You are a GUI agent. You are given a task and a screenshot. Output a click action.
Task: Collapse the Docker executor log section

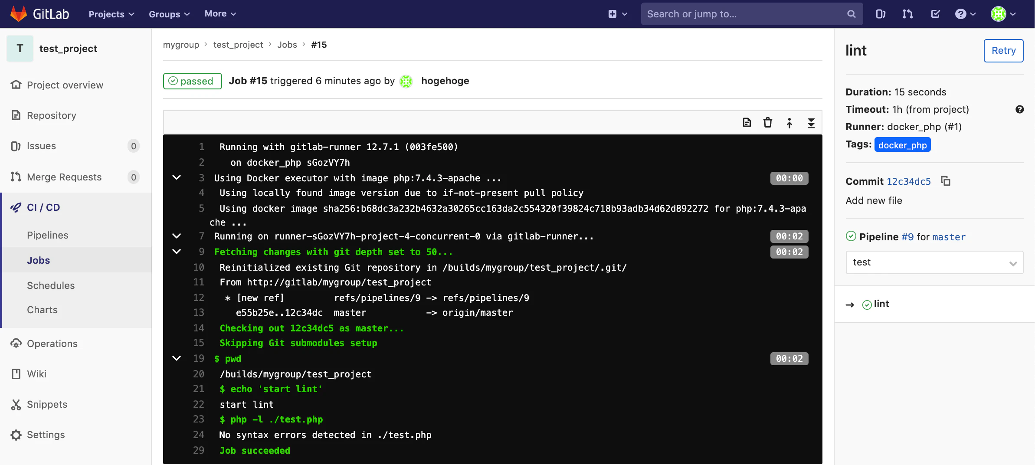177,177
